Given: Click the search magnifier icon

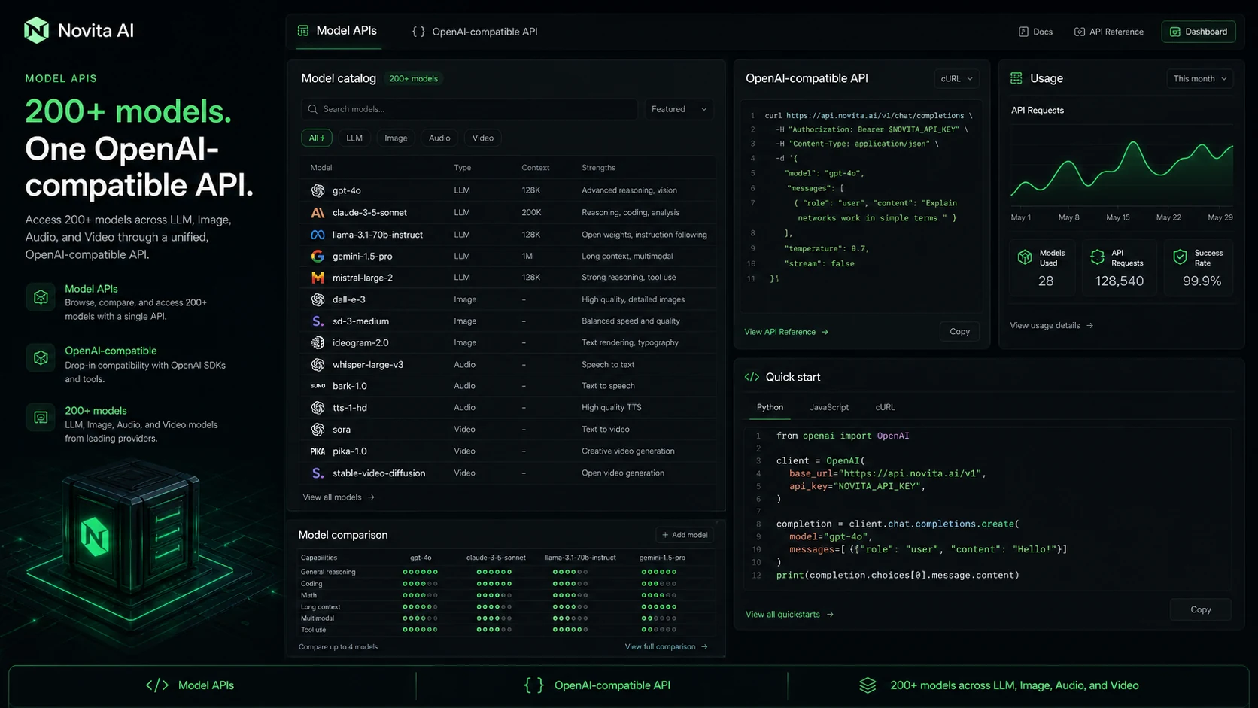Looking at the screenshot, I should tap(313, 109).
